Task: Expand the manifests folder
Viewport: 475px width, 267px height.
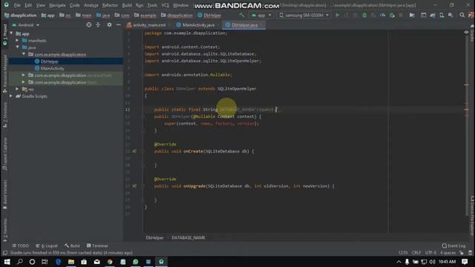Action: (x=17, y=40)
